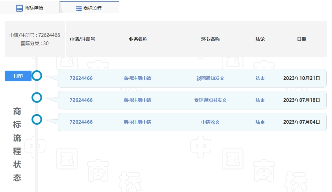
Task: Click the 申请收文 stage link
Action: [x=210, y=122]
